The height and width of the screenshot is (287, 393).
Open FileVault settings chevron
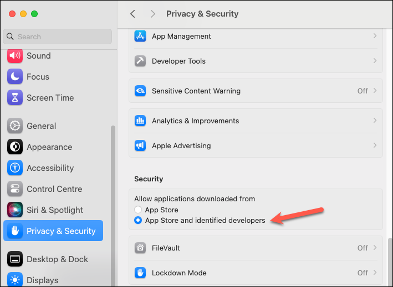[375, 248]
